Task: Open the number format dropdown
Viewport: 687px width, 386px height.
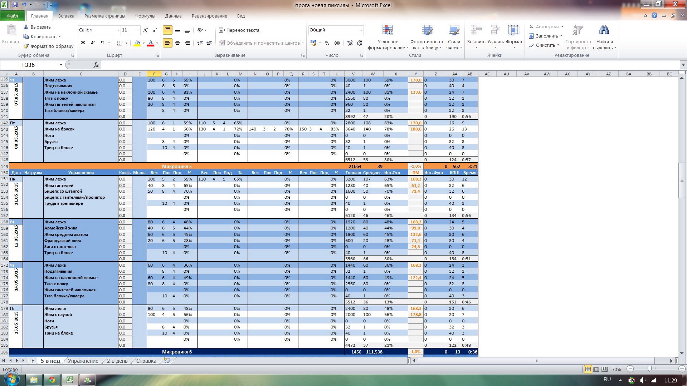Action: point(361,30)
